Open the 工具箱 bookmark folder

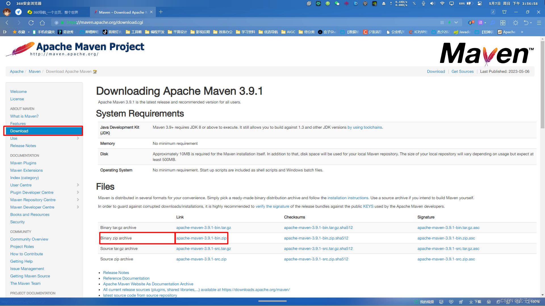click(134, 32)
